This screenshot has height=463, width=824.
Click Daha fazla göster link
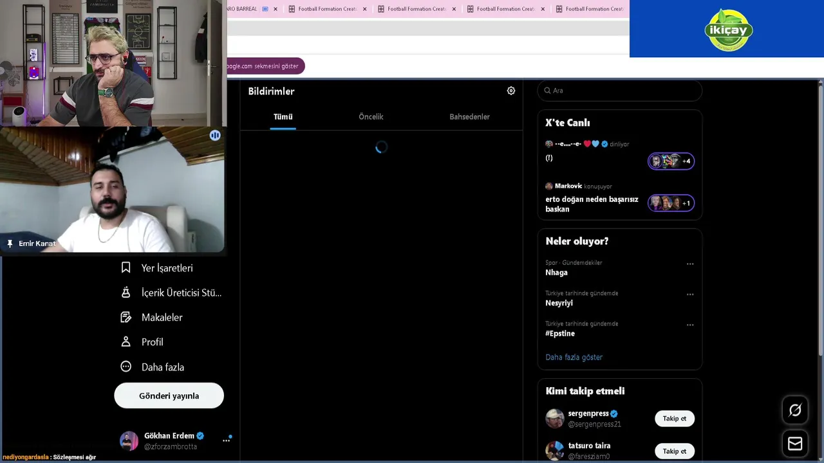(574, 358)
